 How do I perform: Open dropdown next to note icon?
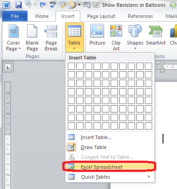pyautogui.click(x=79, y=5)
